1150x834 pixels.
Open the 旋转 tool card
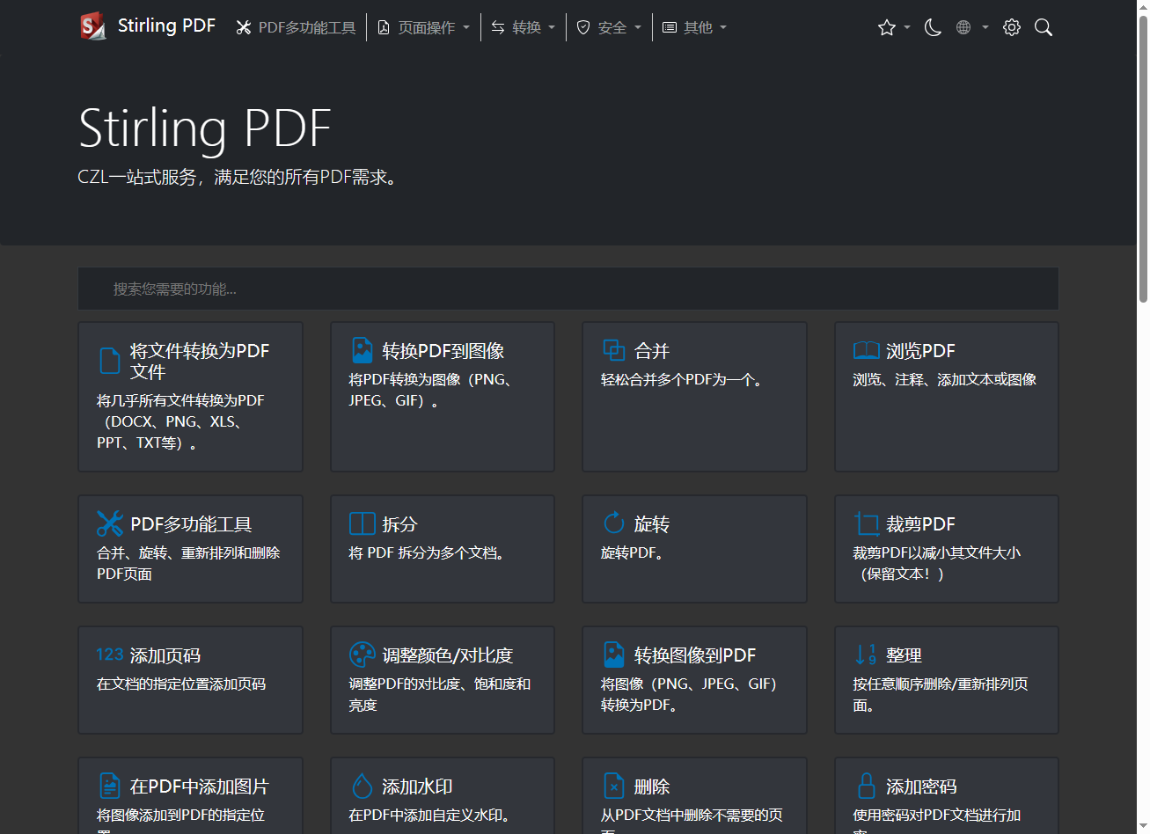pos(694,549)
